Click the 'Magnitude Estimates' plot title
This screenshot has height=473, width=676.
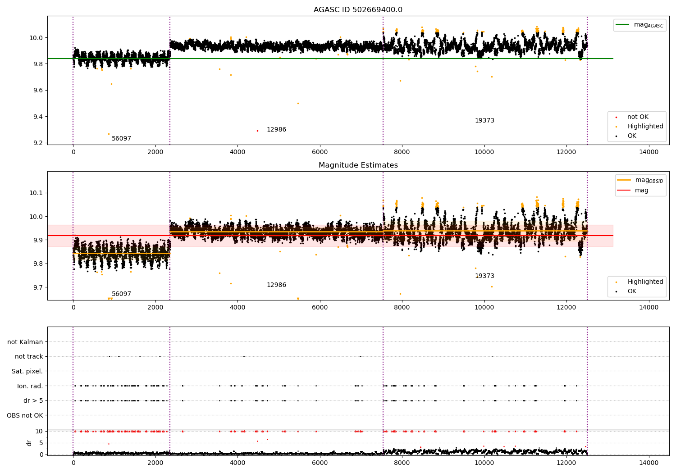pyautogui.click(x=358, y=165)
